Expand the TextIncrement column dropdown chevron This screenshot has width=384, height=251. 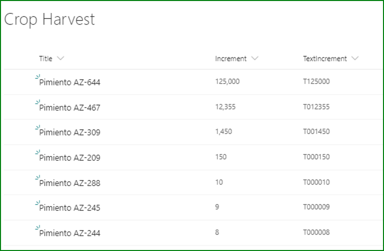coord(355,58)
